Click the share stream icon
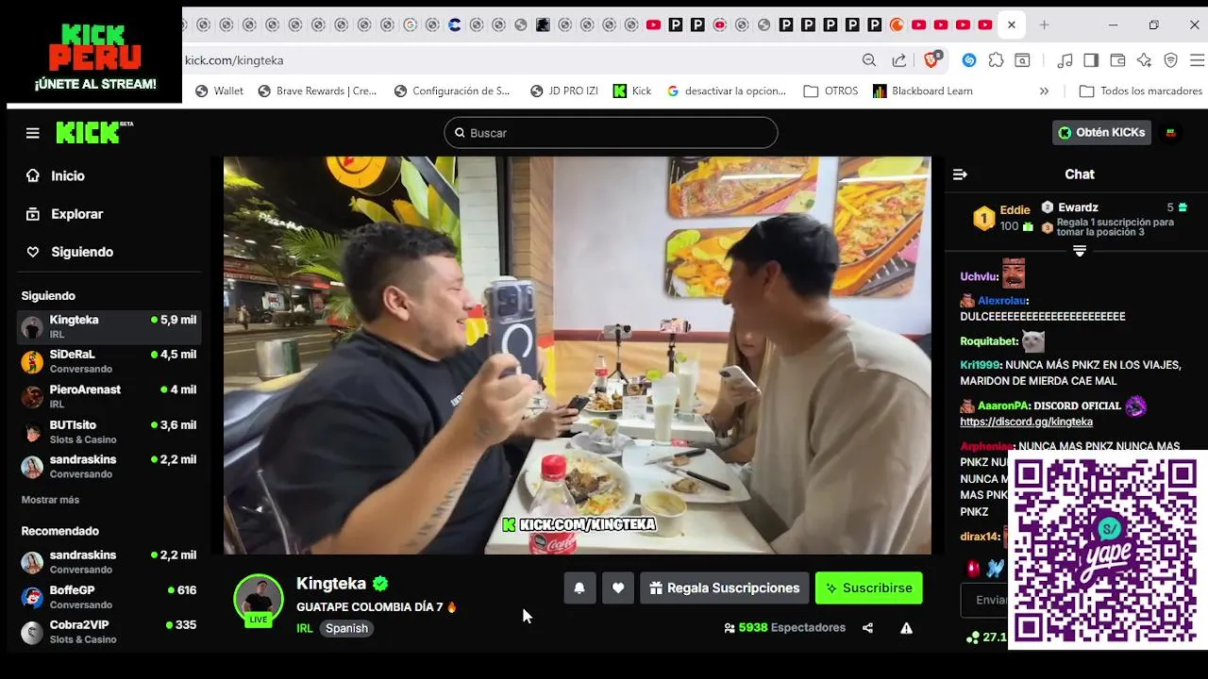The height and width of the screenshot is (679, 1208). point(867,628)
